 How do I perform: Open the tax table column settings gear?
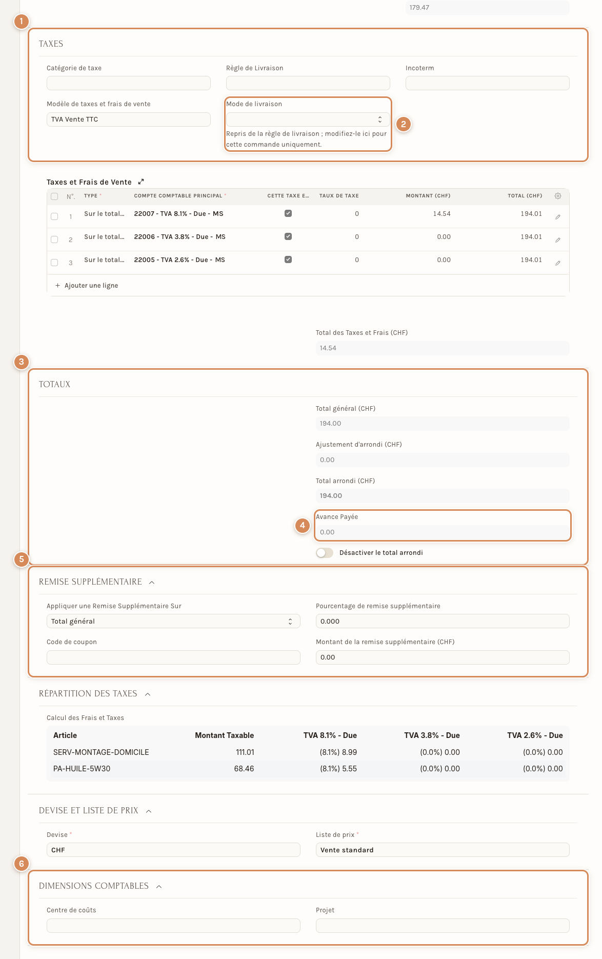click(558, 196)
